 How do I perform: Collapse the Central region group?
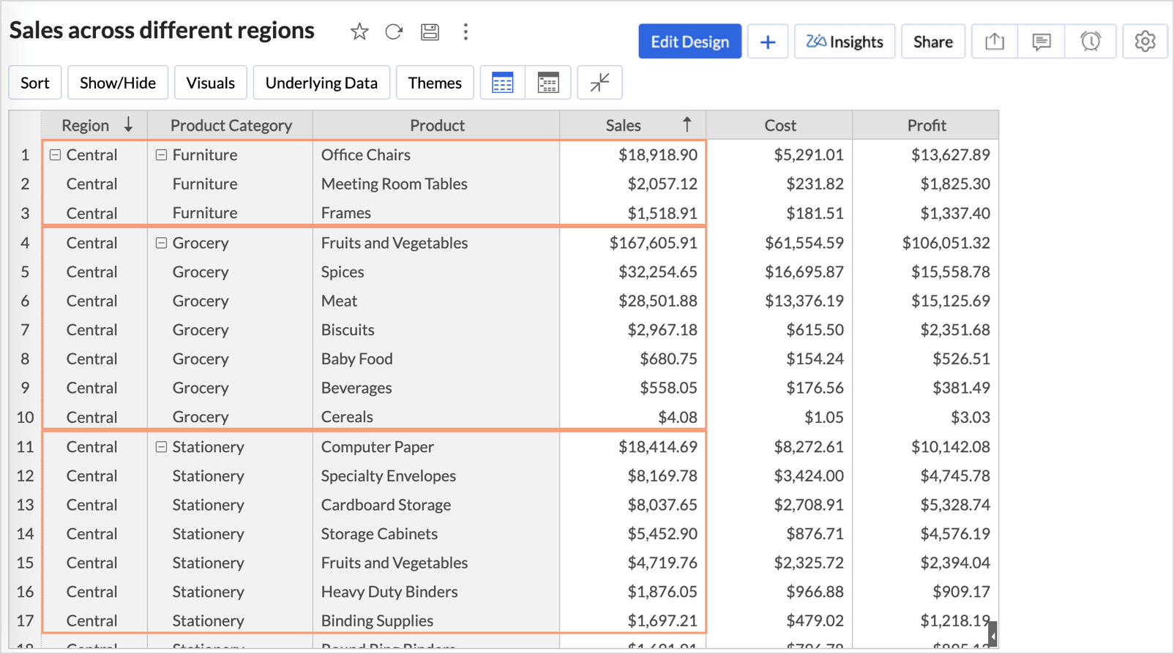[x=55, y=155]
